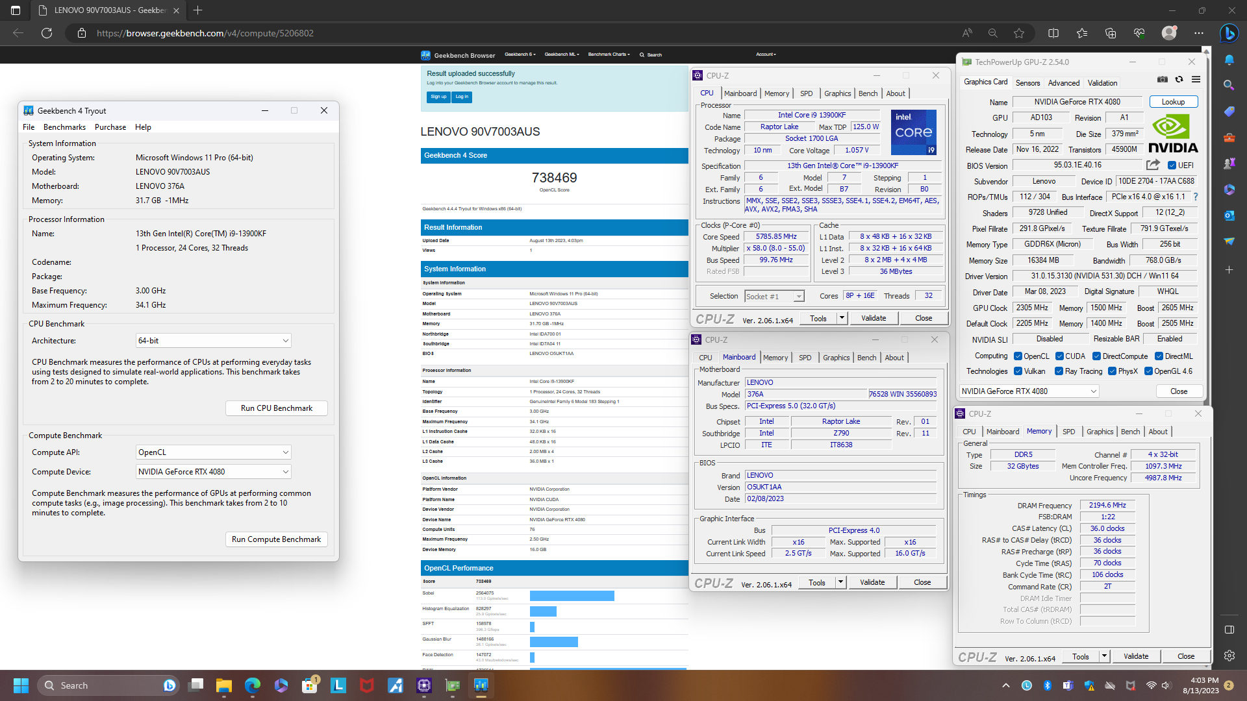Click the Windows Start button
Image resolution: width=1247 pixels, height=701 pixels.
pyautogui.click(x=21, y=685)
